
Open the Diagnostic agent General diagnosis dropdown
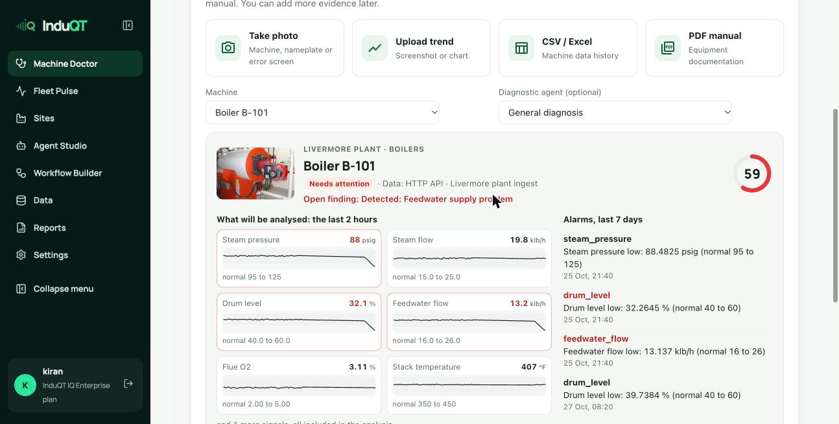pyautogui.click(x=615, y=112)
